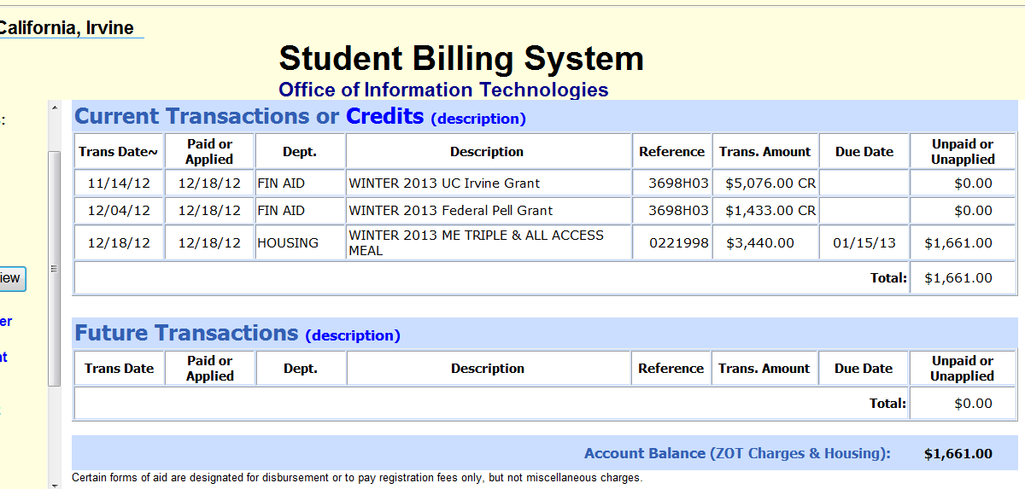The width and height of the screenshot is (1025, 489).
Task: Click the WINTER 2013 ME TRIPLE meal description
Action: [x=476, y=243]
